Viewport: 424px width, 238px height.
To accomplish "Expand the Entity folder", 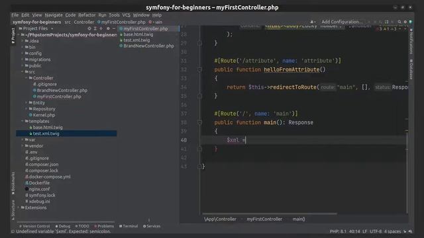I will tap(26, 102).
